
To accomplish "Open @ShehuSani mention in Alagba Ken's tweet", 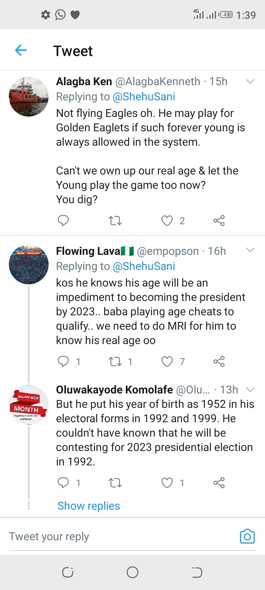I will point(144,97).
